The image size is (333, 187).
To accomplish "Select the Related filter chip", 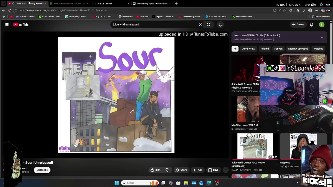I will tap(265, 49).
